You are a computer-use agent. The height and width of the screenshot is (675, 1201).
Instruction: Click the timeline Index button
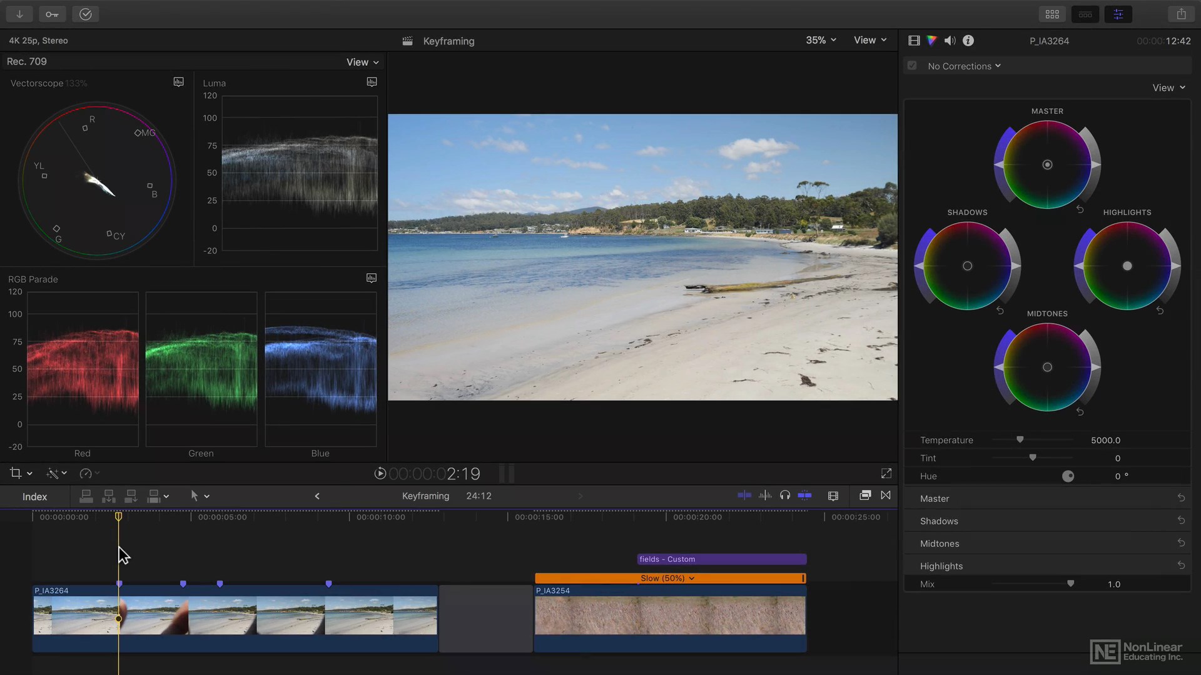point(35,496)
